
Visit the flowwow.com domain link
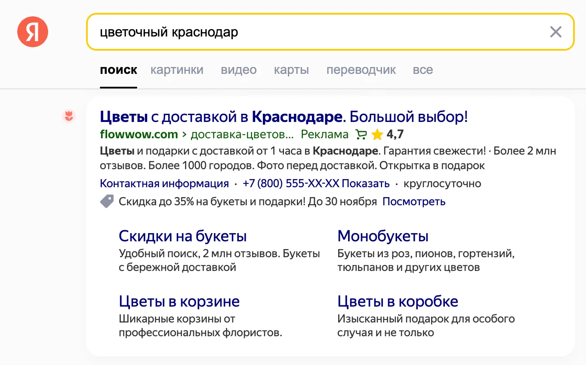pyautogui.click(x=139, y=134)
